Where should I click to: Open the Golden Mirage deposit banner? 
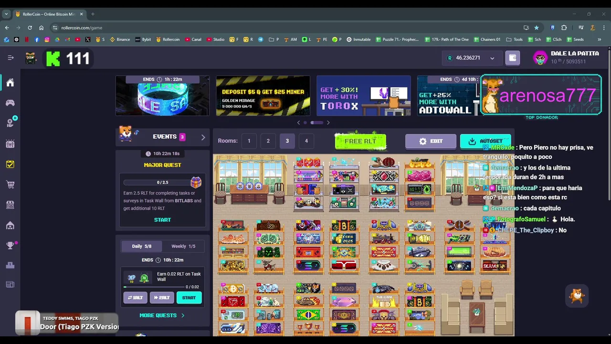point(263,96)
